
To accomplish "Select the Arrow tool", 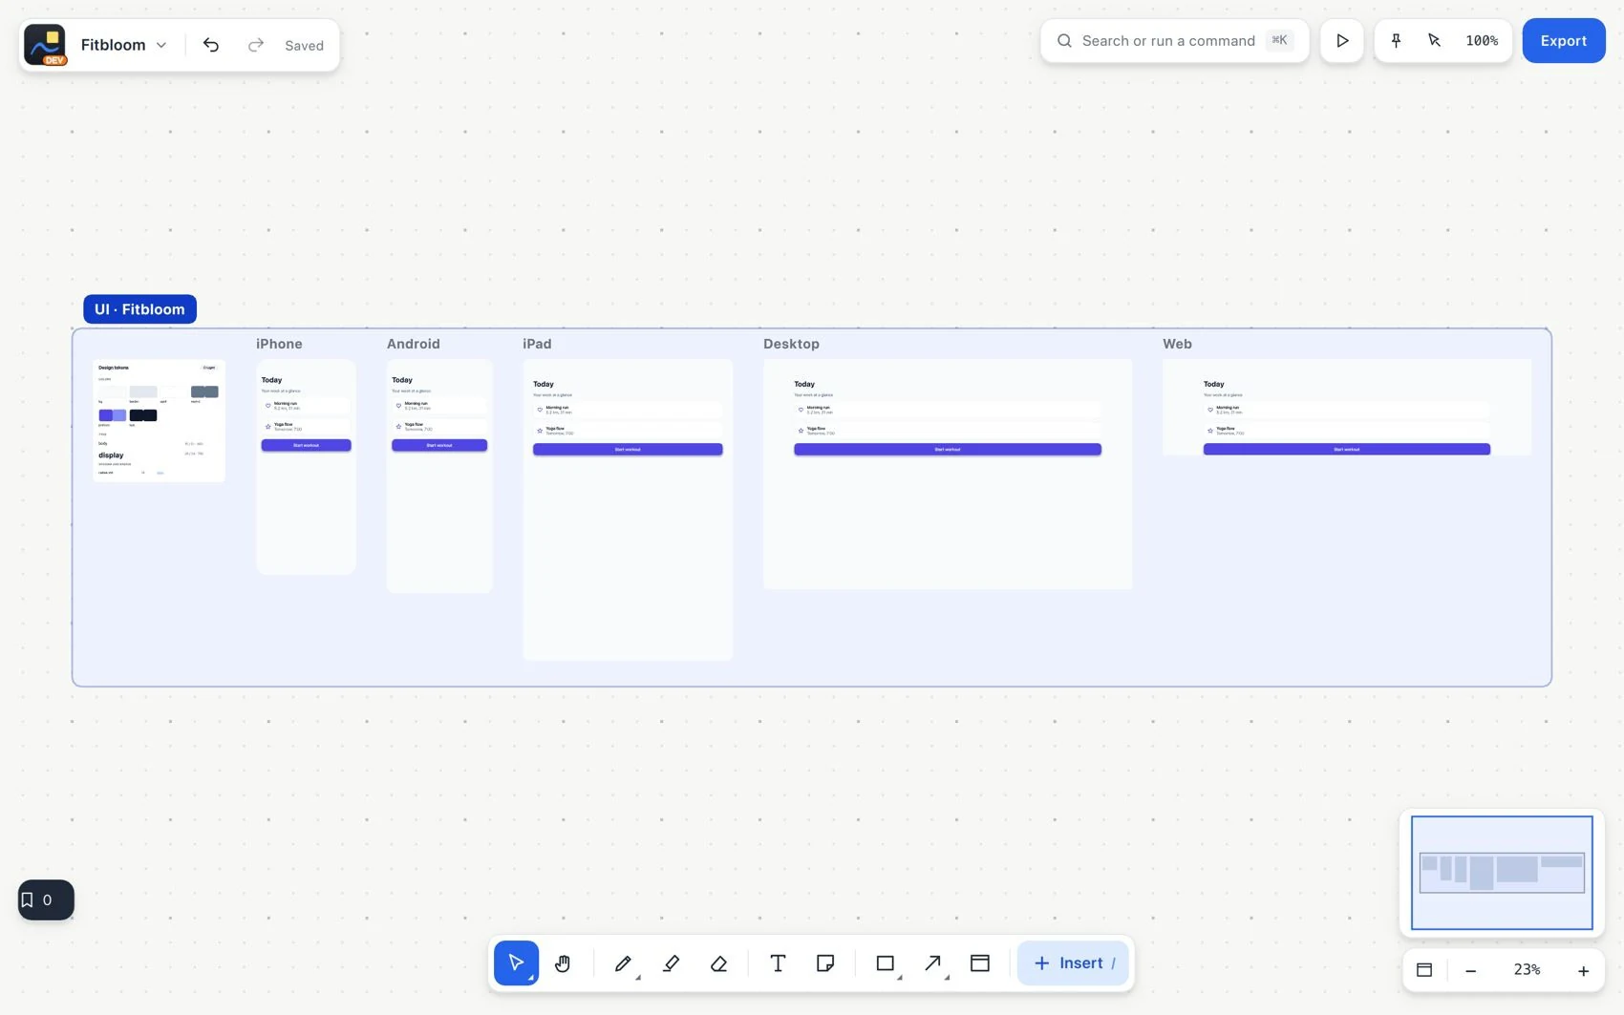I will (932, 962).
